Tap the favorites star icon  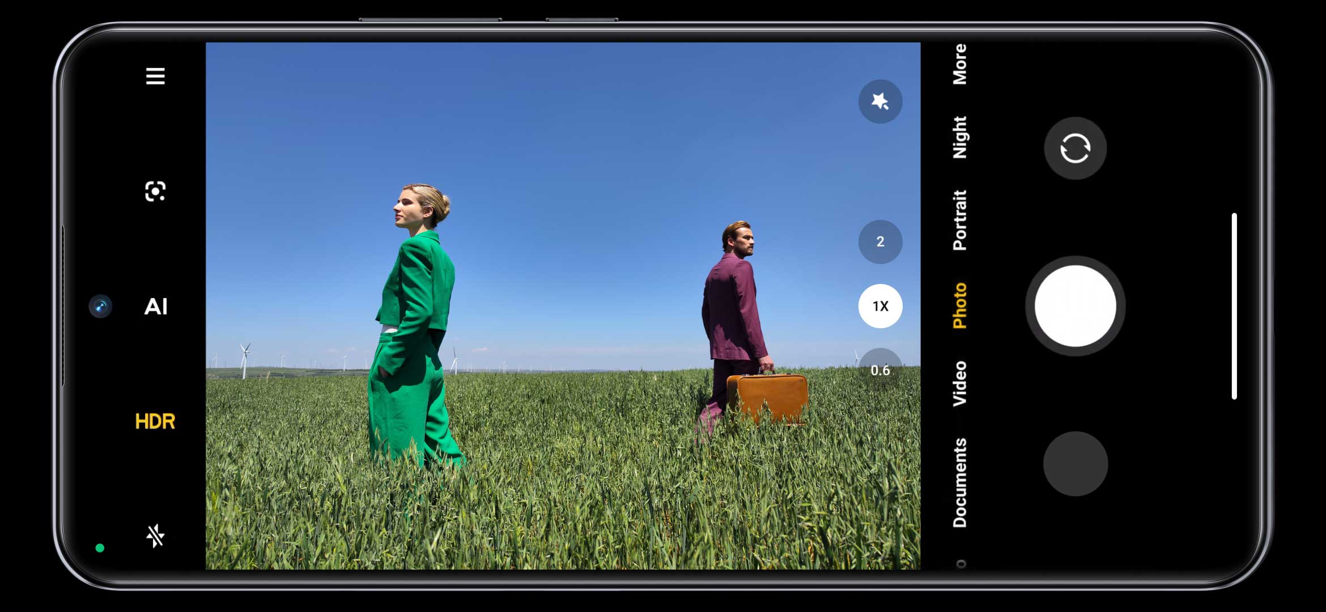[x=879, y=101]
